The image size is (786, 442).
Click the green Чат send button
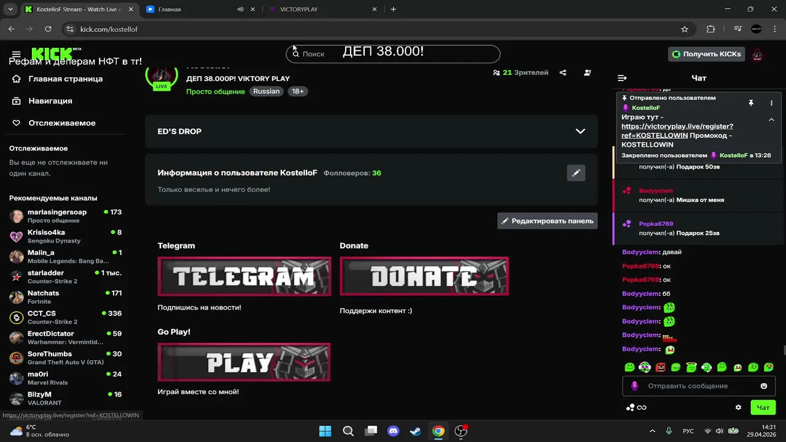coord(763,408)
